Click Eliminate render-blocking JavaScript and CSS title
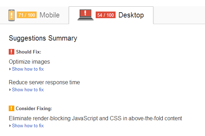The width and height of the screenshot is (205, 136). point(95,118)
